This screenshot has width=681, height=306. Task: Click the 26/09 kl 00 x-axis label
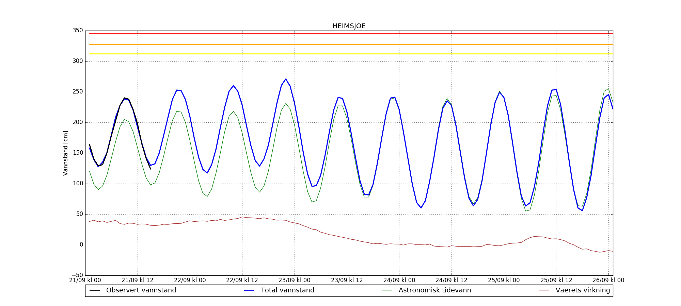[608, 280]
